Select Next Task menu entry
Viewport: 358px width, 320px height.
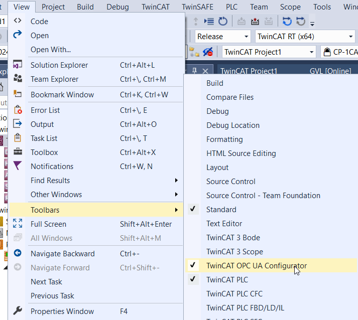pos(96,282)
